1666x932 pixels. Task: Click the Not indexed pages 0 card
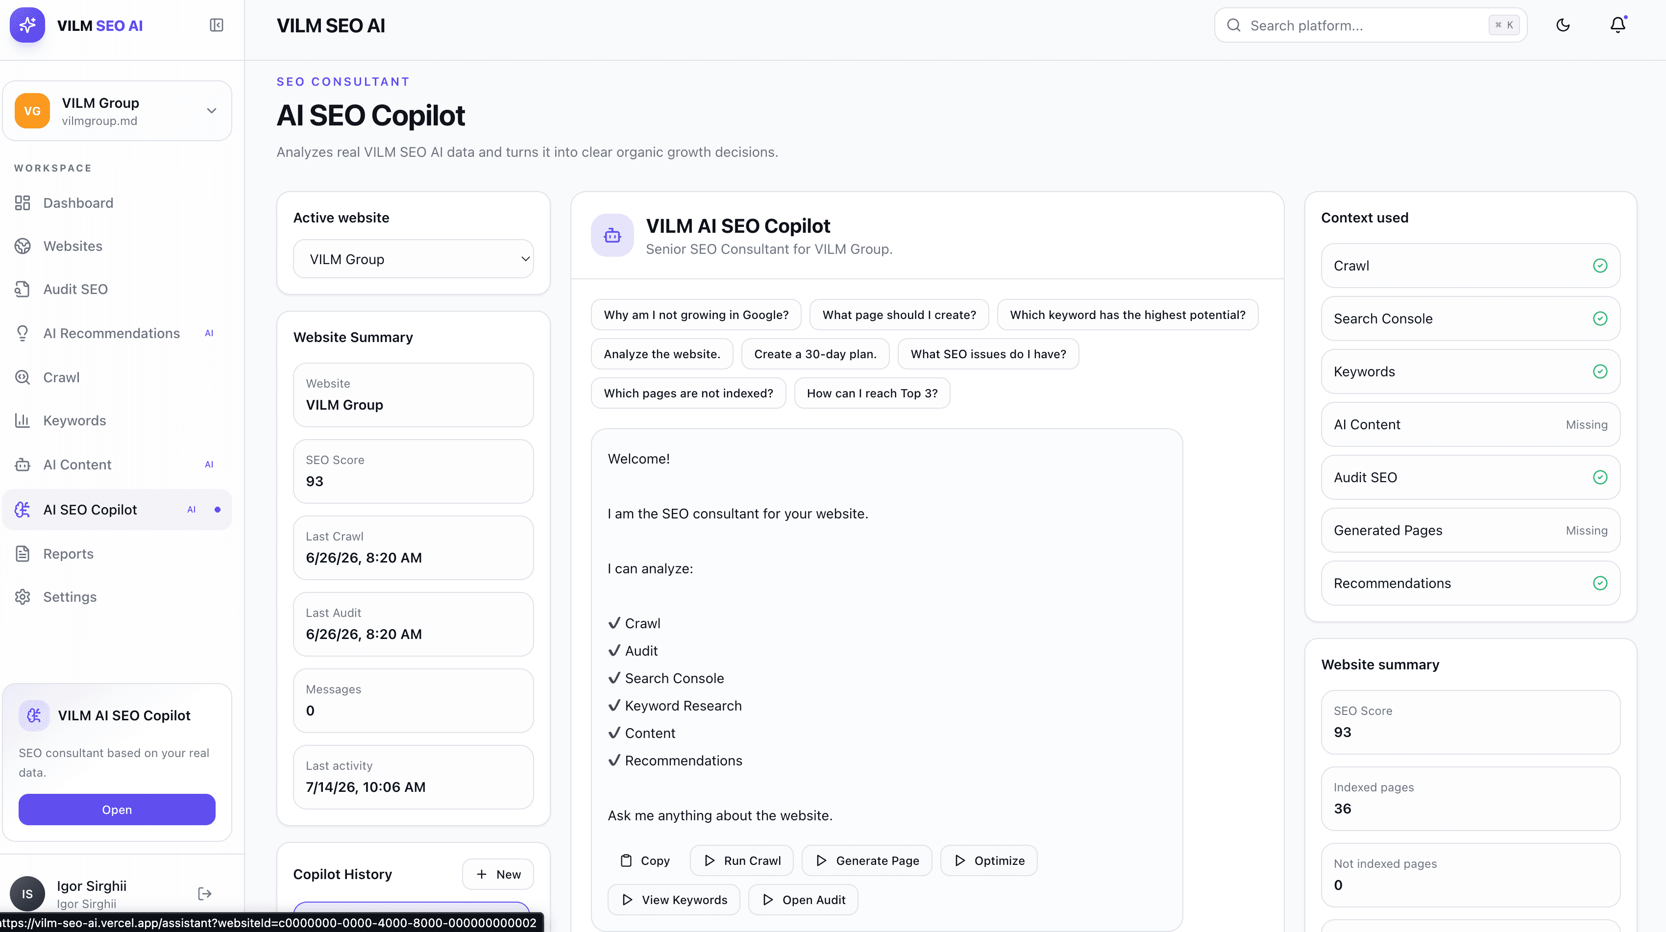pyautogui.click(x=1470, y=875)
